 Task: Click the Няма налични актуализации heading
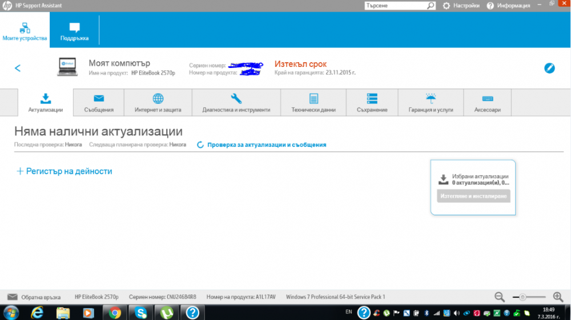click(x=98, y=131)
